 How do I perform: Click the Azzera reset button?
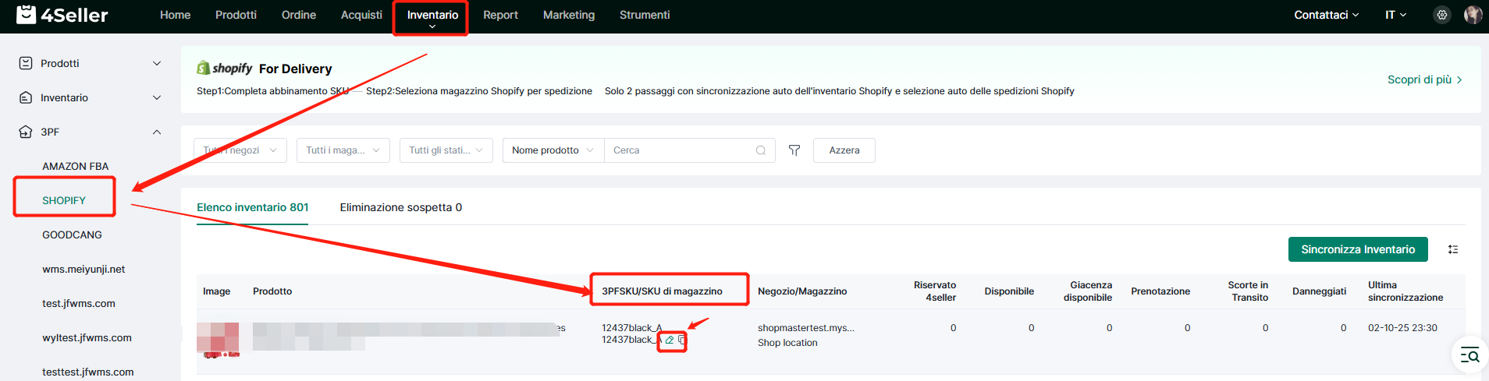[x=844, y=150]
